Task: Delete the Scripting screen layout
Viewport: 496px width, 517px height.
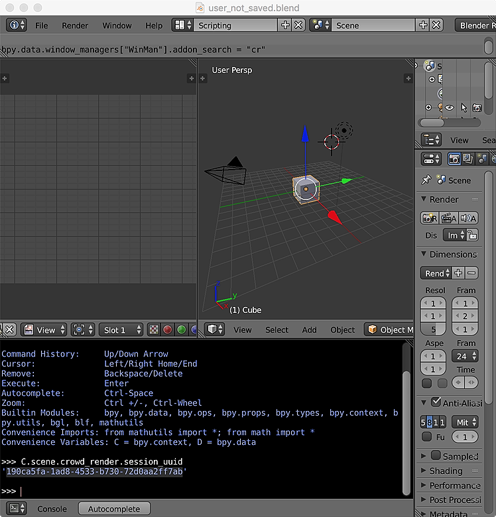Action: pyautogui.click(x=298, y=25)
